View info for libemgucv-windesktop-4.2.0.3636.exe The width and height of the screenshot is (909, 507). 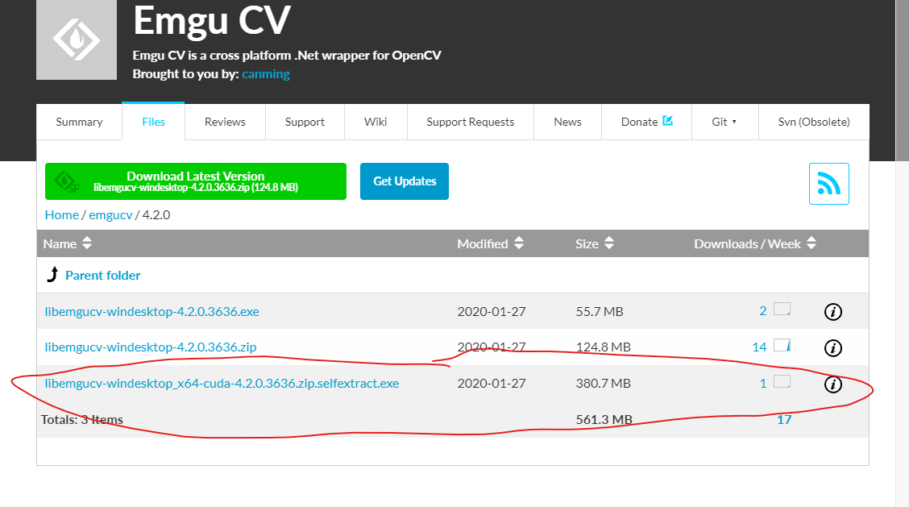(833, 312)
